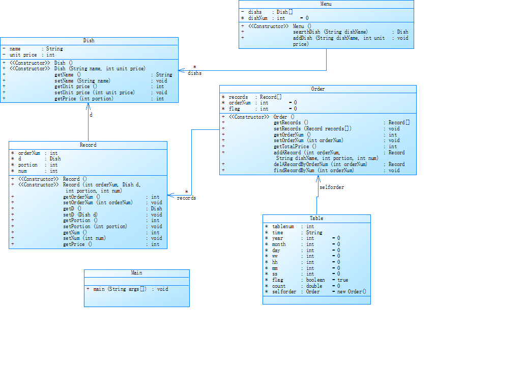Click the Dish class title
The width and height of the screenshot is (522, 384).
[x=89, y=41]
